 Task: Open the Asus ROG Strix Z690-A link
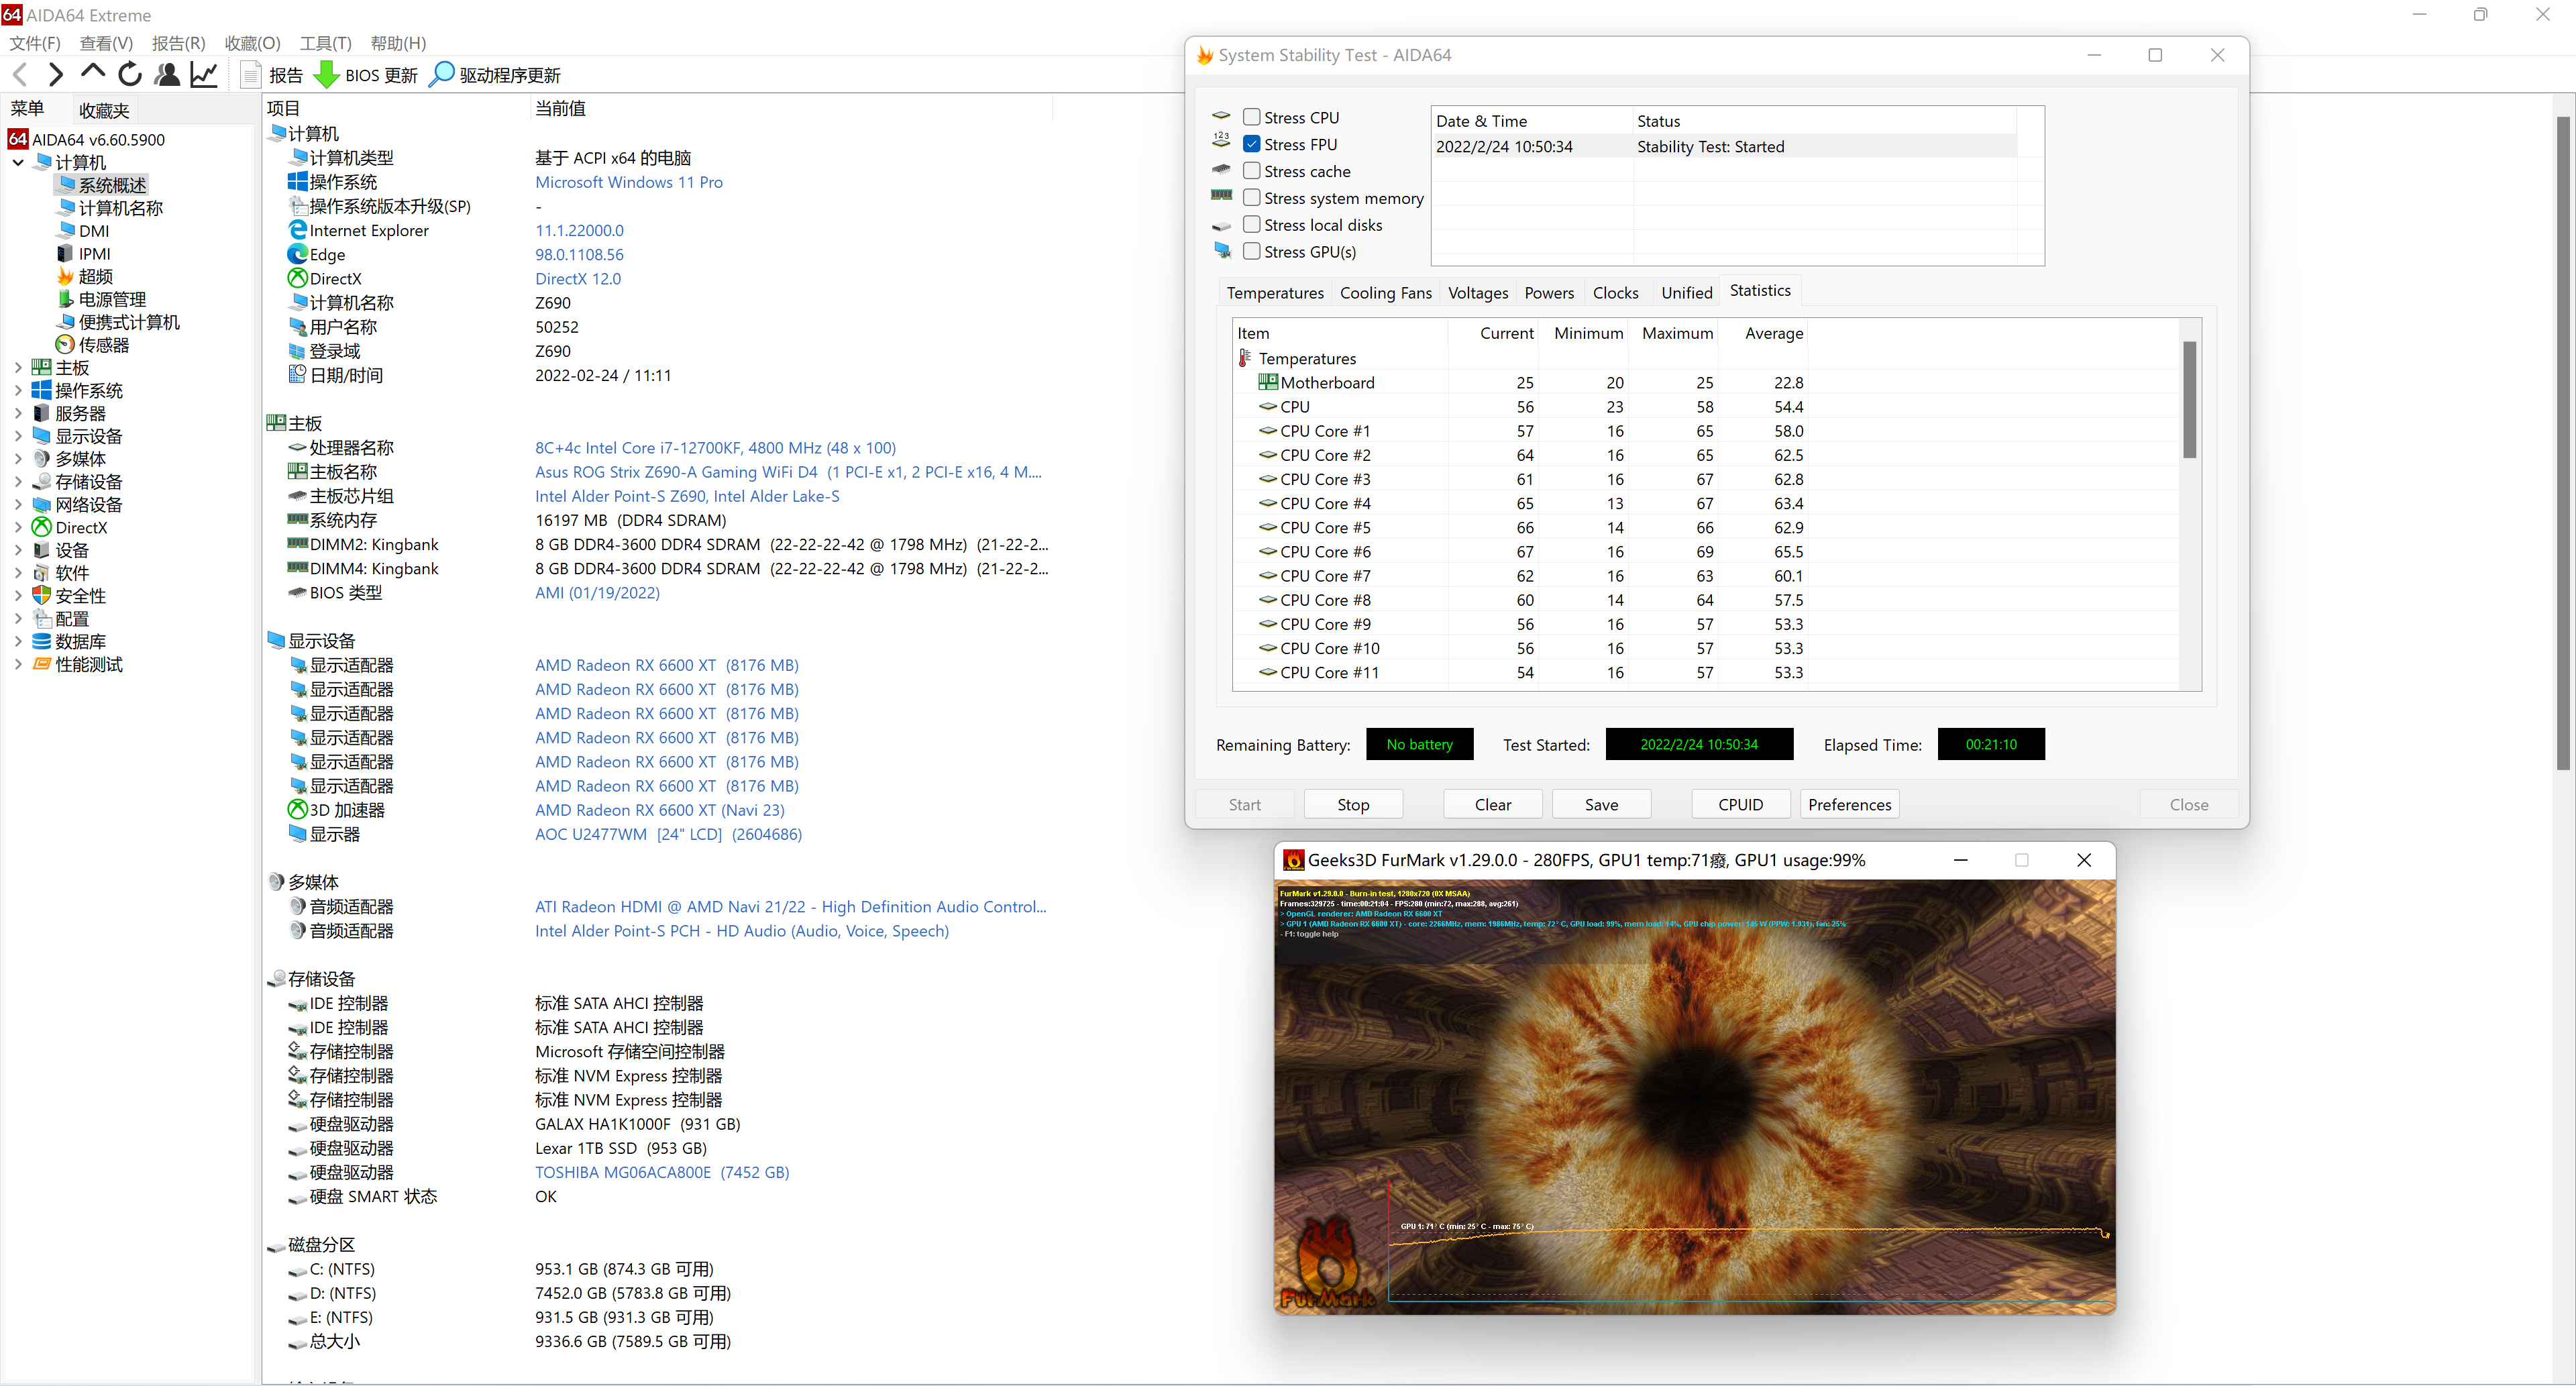tap(788, 472)
